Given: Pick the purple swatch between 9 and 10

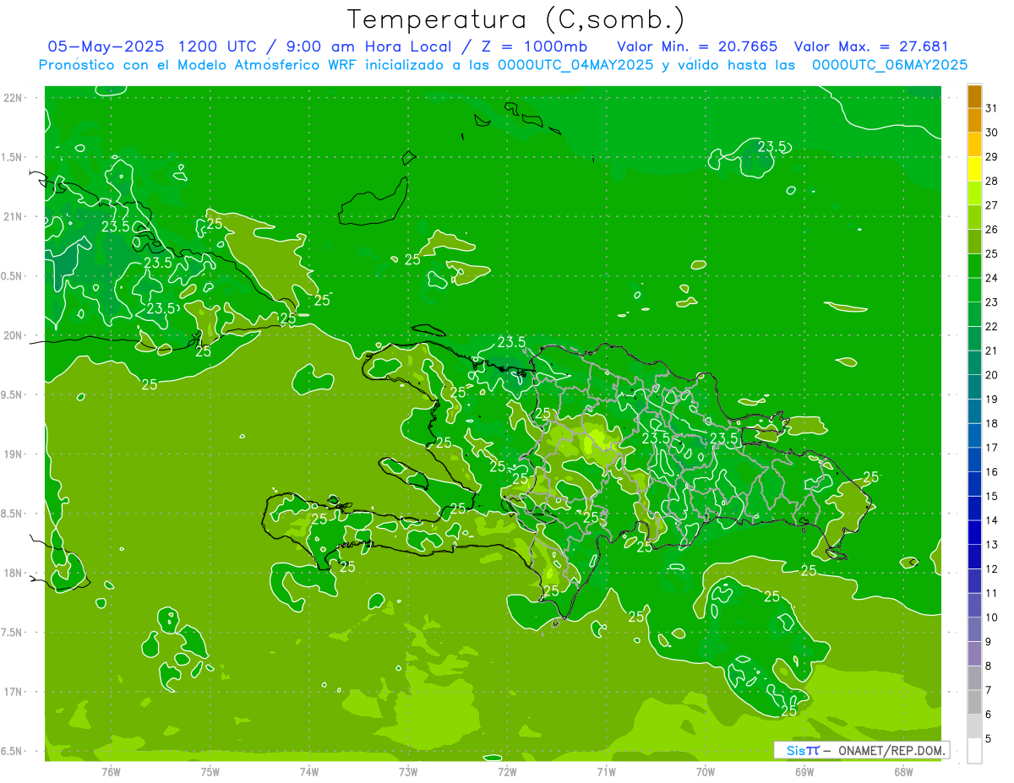Looking at the screenshot, I should [974, 629].
